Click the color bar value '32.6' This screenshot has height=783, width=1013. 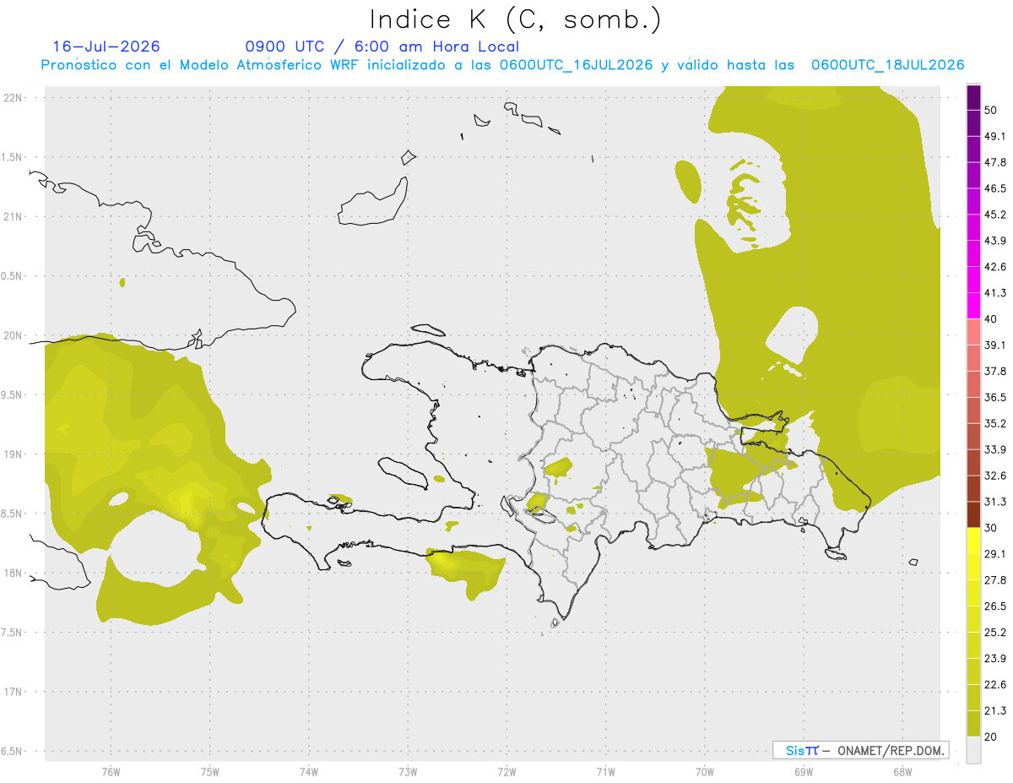pos(996,476)
